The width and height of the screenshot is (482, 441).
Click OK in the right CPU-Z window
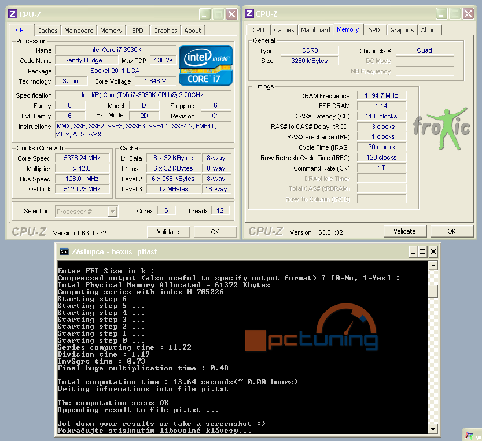point(451,231)
